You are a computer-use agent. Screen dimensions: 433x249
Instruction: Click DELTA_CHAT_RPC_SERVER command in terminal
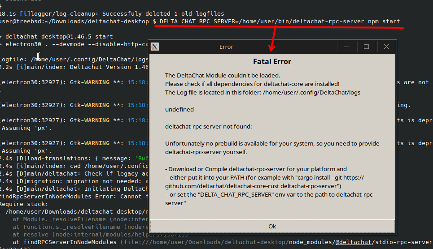click(x=262, y=21)
